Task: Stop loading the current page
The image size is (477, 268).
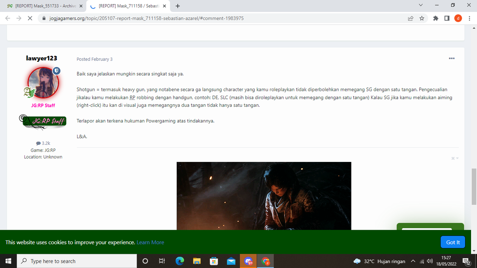Action: (x=30, y=18)
